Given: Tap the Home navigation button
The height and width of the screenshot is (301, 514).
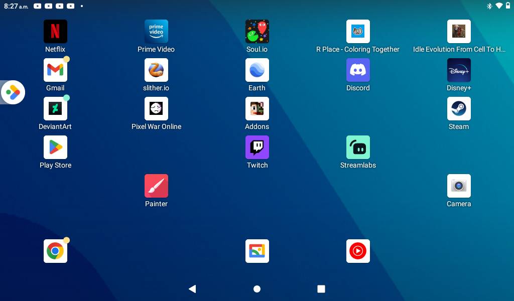Looking at the screenshot, I should 257,289.
